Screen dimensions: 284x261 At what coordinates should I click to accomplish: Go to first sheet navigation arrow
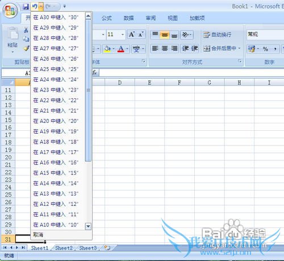[5, 247]
